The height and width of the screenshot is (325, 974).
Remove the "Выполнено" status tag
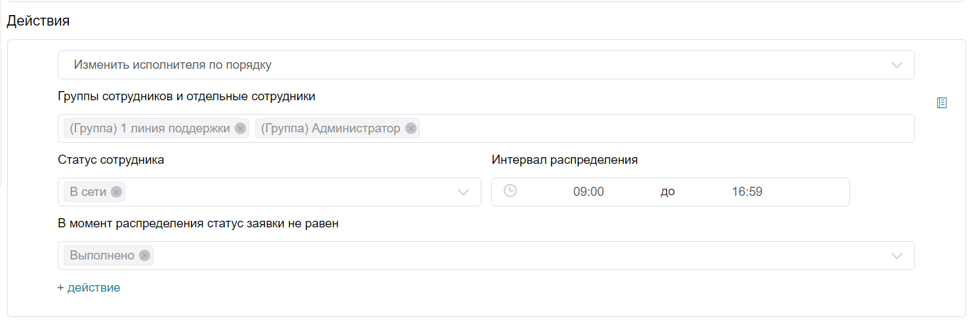coord(144,256)
